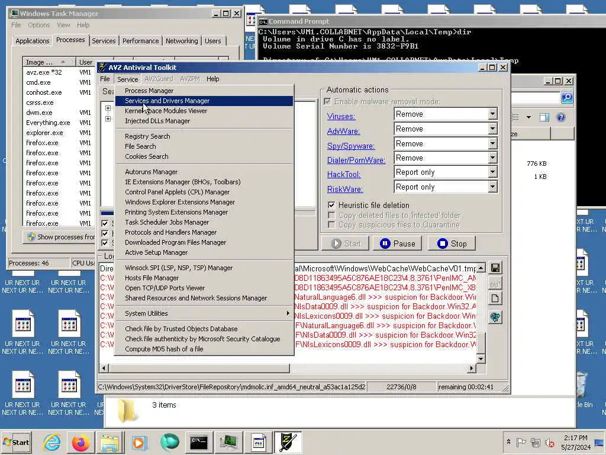Click the Command Prompt title bar icon
The height and width of the screenshot is (455, 606).
tap(263, 22)
